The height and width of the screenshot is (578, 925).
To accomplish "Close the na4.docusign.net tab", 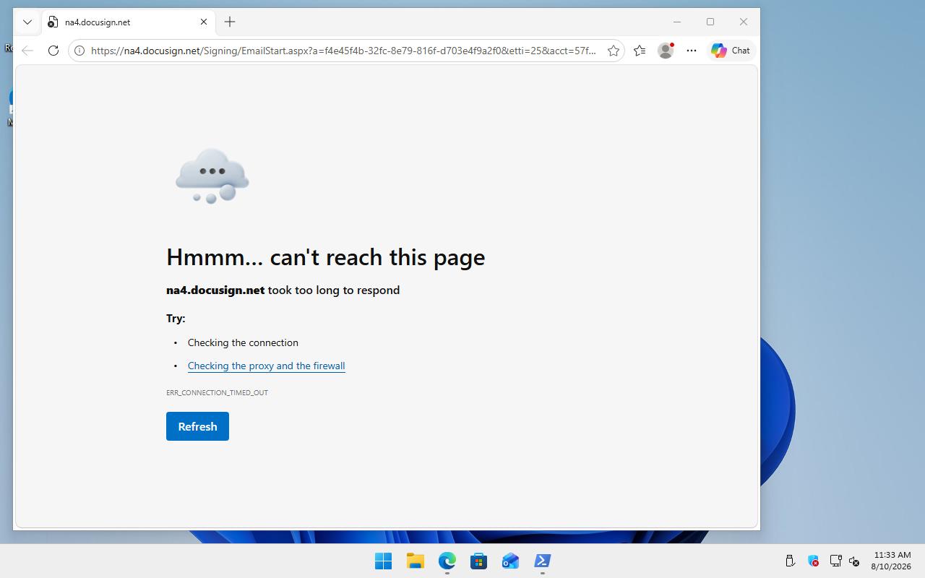I will pos(204,22).
